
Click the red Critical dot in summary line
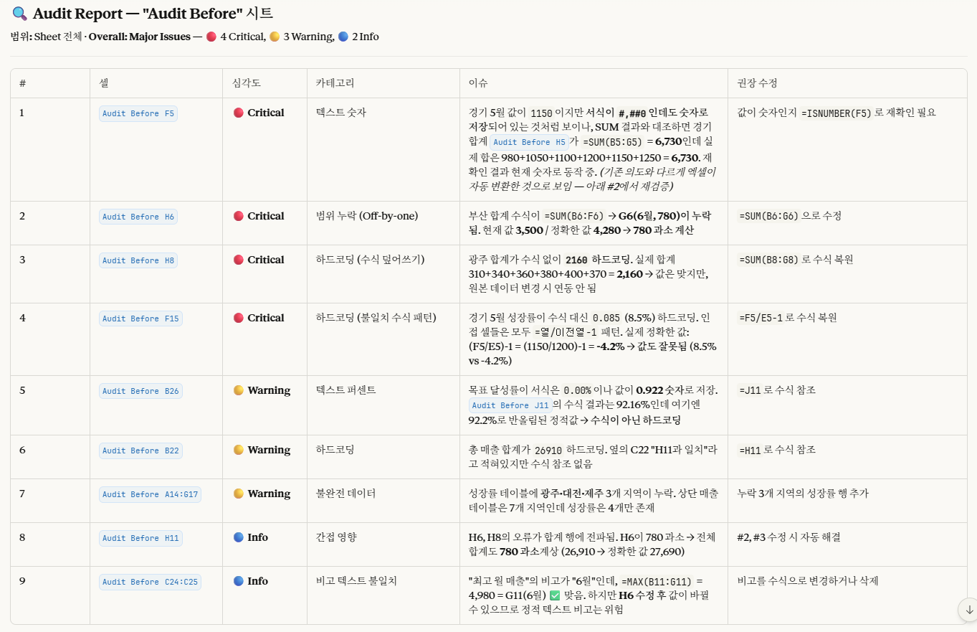(x=211, y=37)
